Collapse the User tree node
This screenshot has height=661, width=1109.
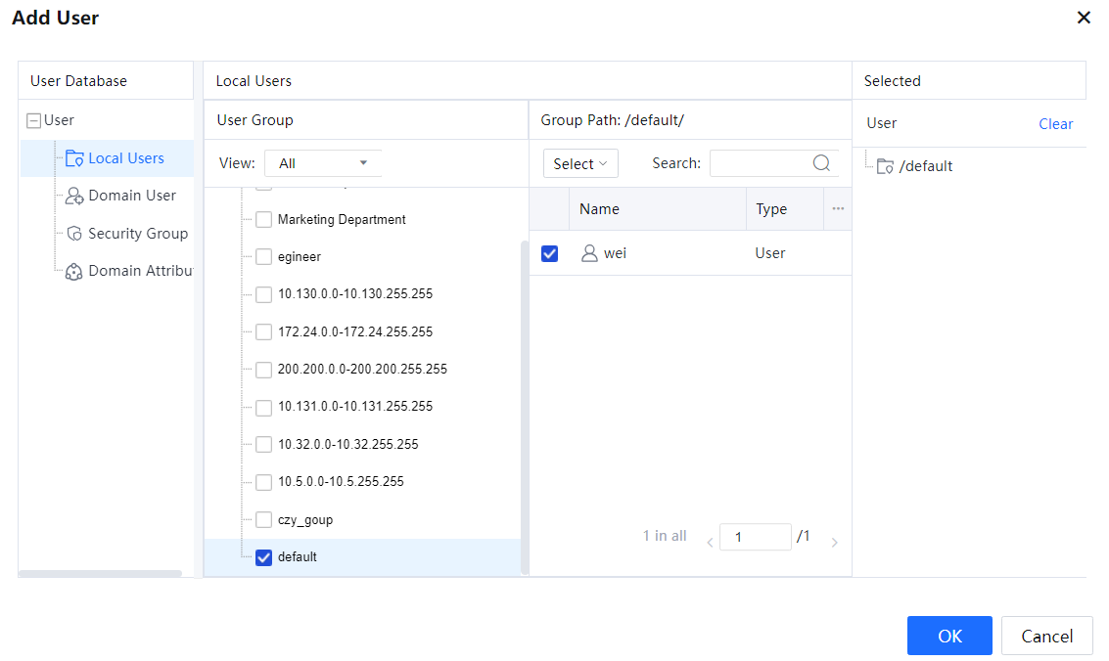coord(34,121)
